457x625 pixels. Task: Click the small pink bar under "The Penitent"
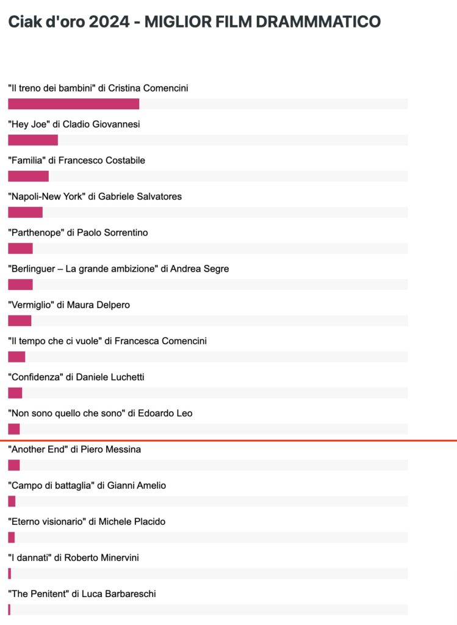click(x=9, y=610)
